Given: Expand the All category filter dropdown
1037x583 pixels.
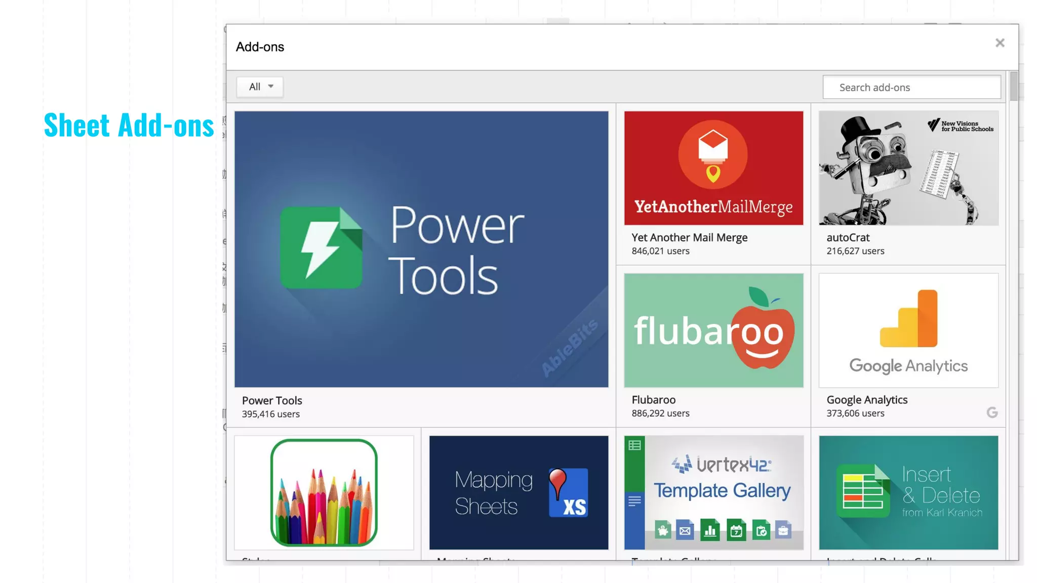Looking at the screenshot, I should (x=260, y=87).
